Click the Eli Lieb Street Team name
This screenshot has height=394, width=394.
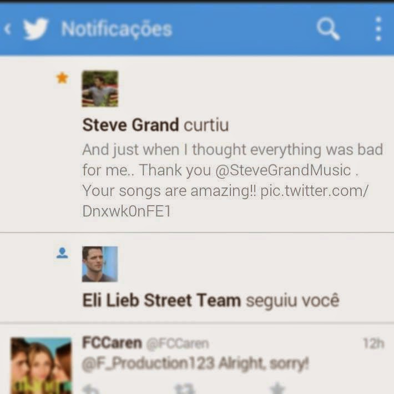pos(161,300)
